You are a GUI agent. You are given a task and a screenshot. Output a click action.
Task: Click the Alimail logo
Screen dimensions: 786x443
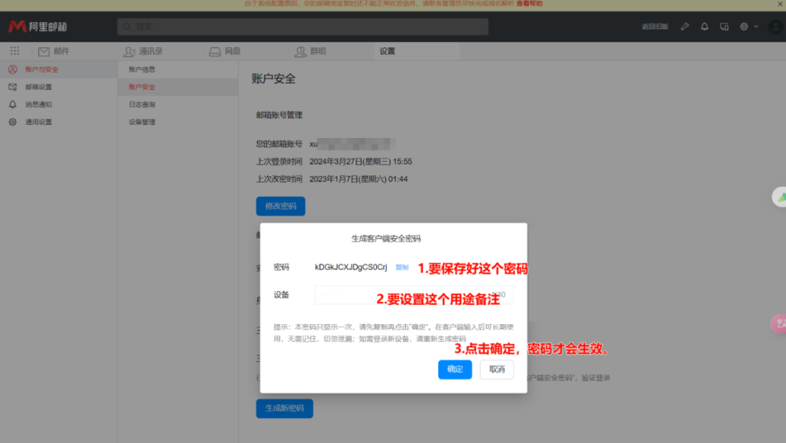tap(38, 27)
